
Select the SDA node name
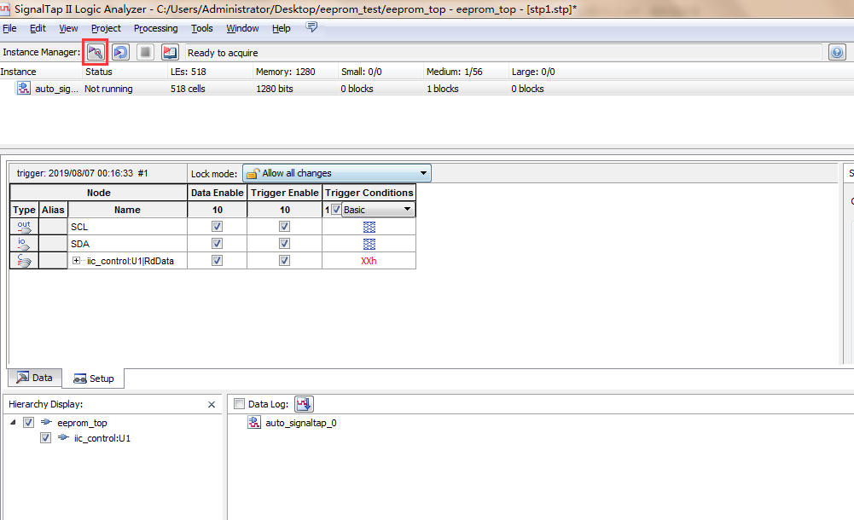[80, 244]
